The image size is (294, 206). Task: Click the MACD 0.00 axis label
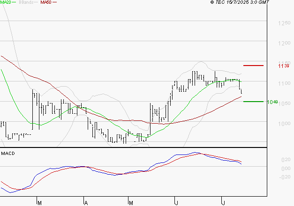click(285, 168)
